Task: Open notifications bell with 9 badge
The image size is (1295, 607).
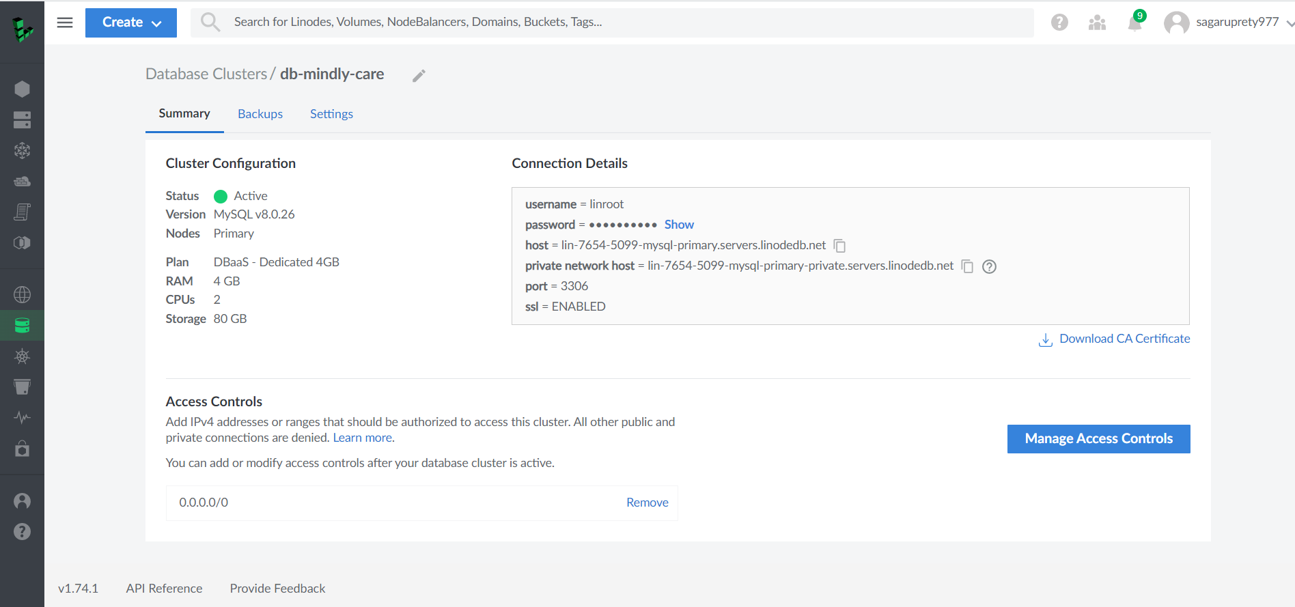Action: [1135, 22]
